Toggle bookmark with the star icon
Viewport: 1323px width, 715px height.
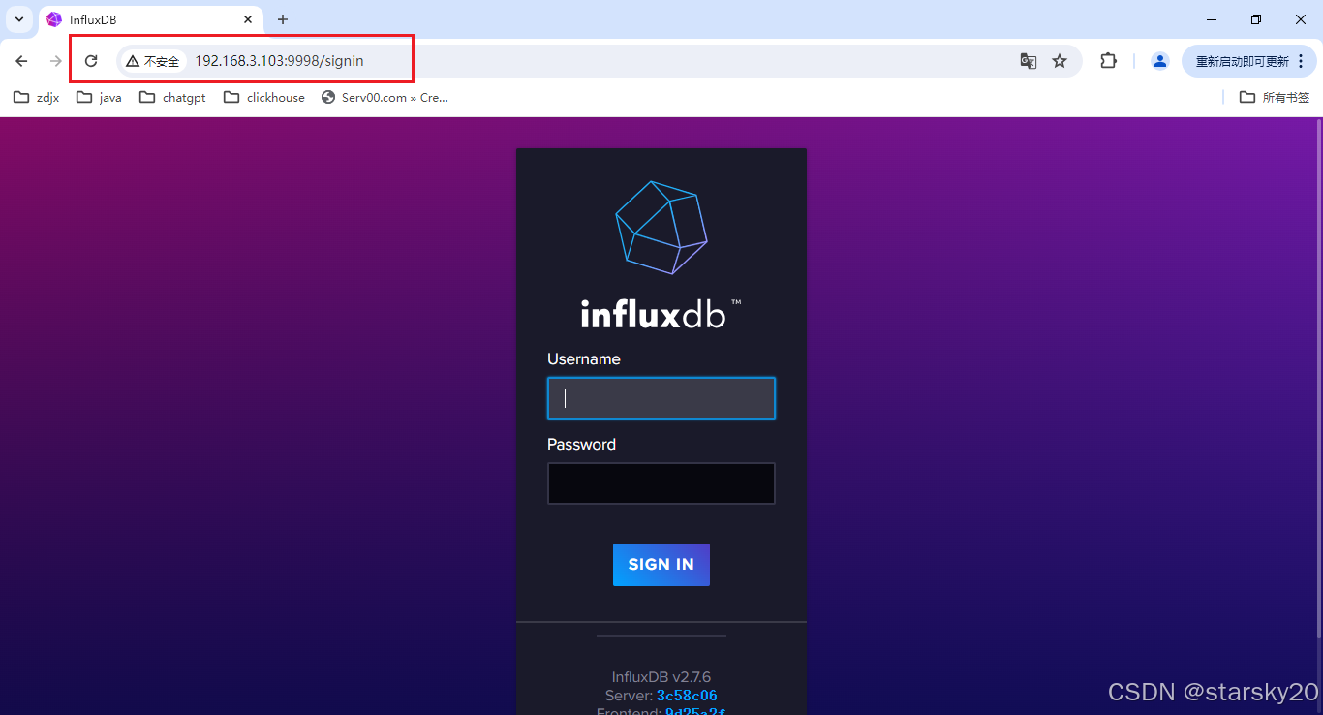pos(1059,60)
